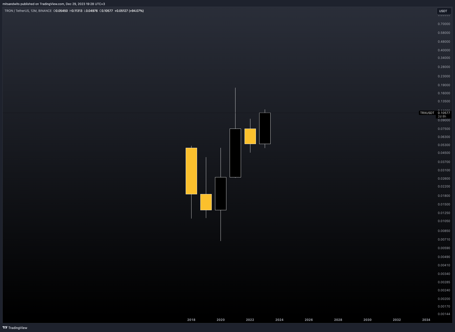Select the TRXUSDT price line label
The image size is (455, 332).
(x=427, y=113)
